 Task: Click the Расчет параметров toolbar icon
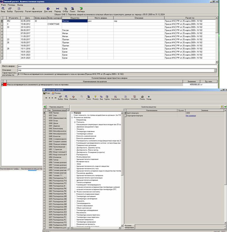(33, 10)
